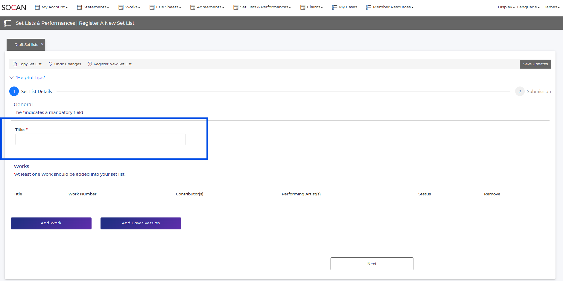Open the Cue Sheets menu
This screenshot has height=281, width=563.
165,7
